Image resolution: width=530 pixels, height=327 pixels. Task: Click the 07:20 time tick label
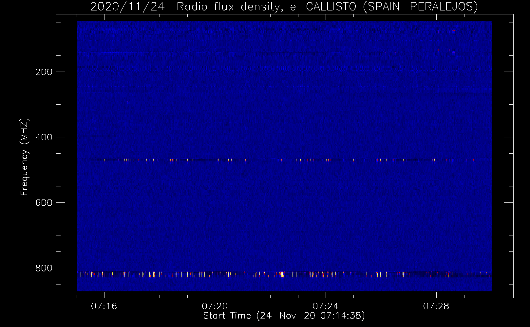pos(215,306)
